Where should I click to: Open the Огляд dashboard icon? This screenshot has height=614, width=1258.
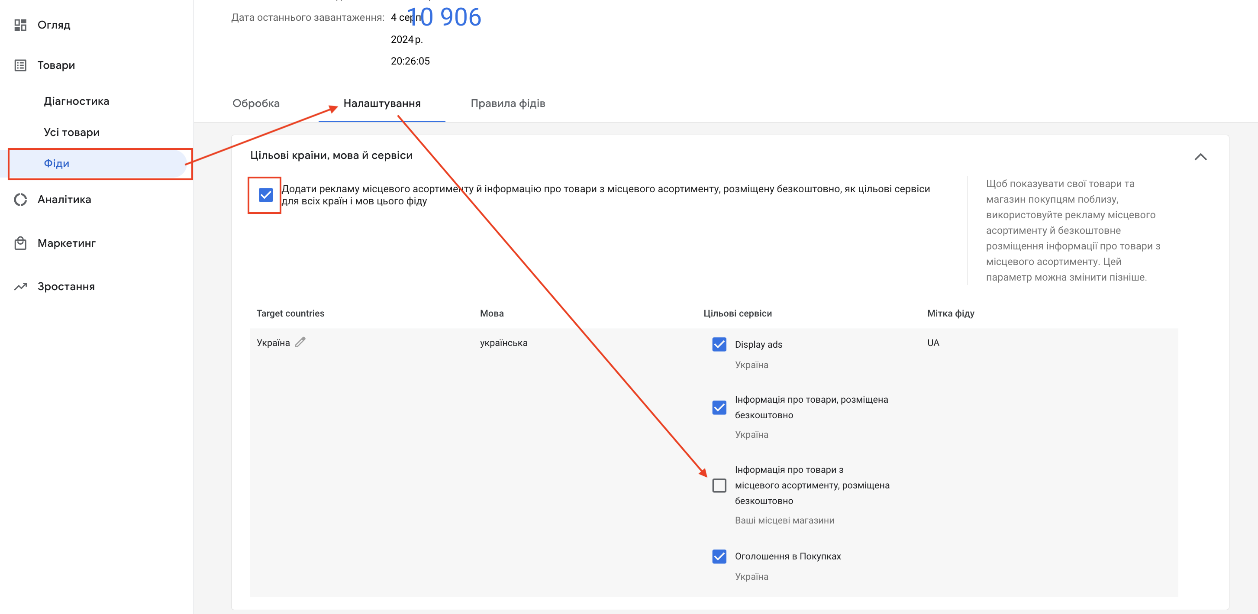pos(20,25)
